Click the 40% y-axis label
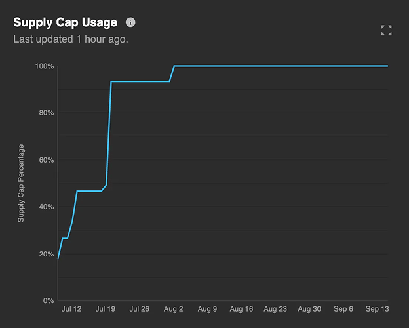Screen dimensions: 409x328 [x=45, y=207]
